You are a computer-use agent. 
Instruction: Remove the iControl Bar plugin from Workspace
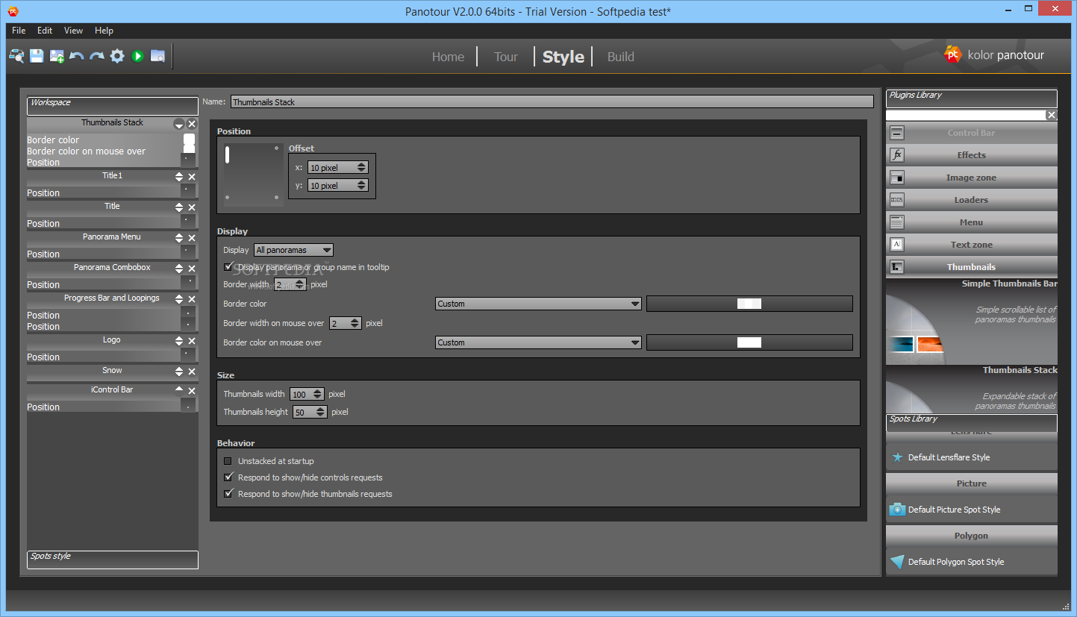click(x=192, y=391)
